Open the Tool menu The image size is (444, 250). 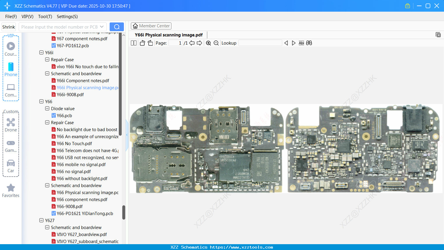click(x=45, y=17)
